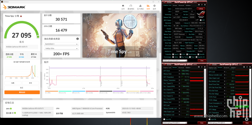252x125 pixels.
Task: Open the 3DMark home (主页) icon
Action: point(123,6)
